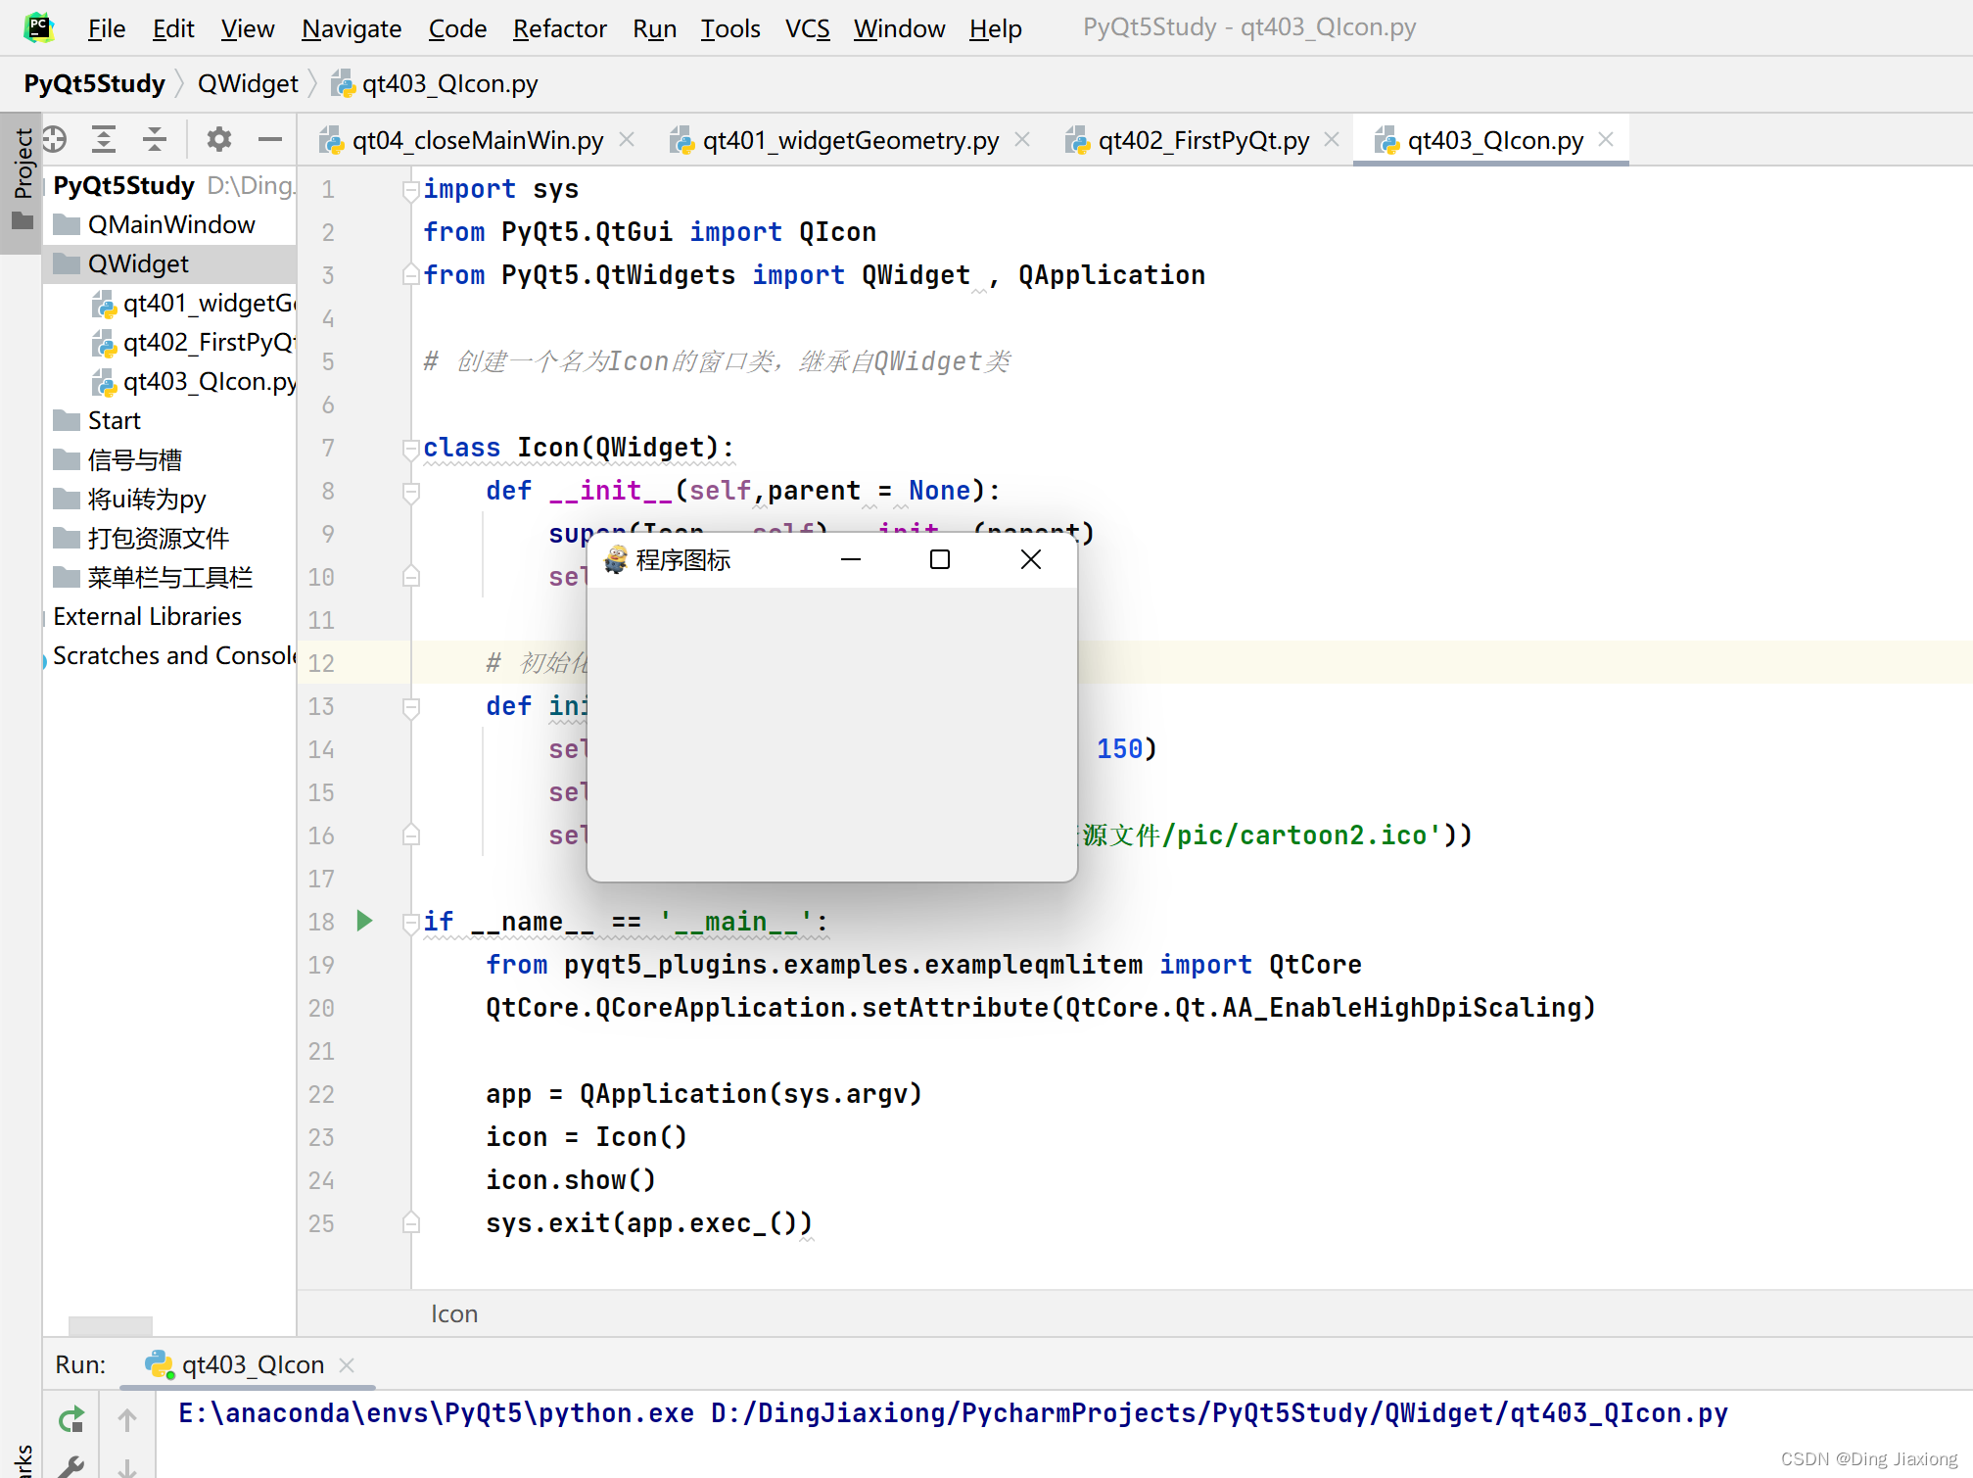Click the up arrow in Run panel

[x=127, y=1420]
